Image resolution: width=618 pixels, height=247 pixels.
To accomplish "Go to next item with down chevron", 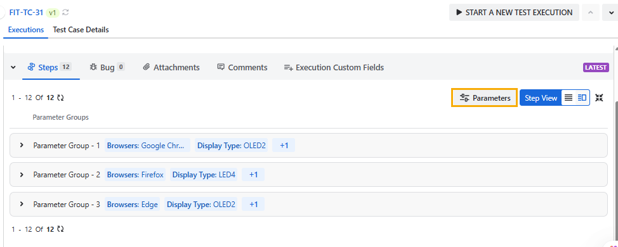I will pyautogui.click(x=611, y=12).
